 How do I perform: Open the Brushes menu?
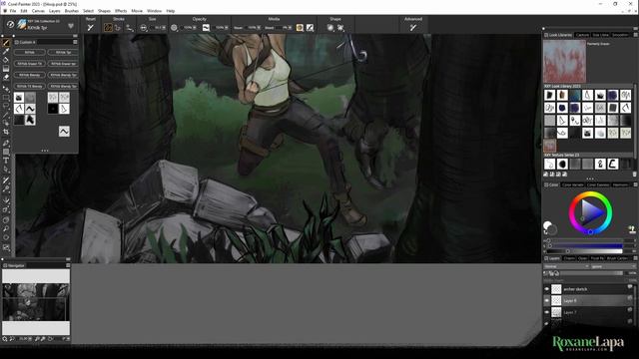[x=71, y=11]
